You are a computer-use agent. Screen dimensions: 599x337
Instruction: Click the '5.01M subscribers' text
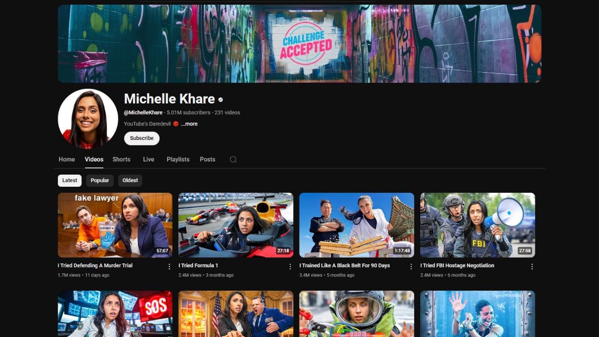tap(189, 113)
